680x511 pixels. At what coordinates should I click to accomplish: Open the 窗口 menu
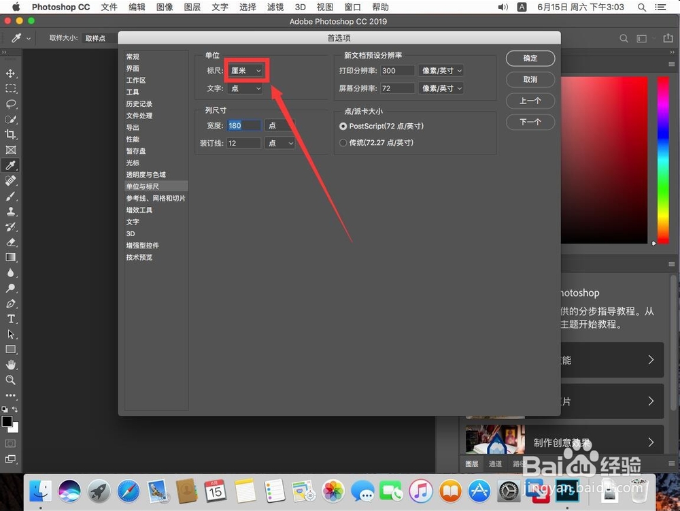(352, 7)
